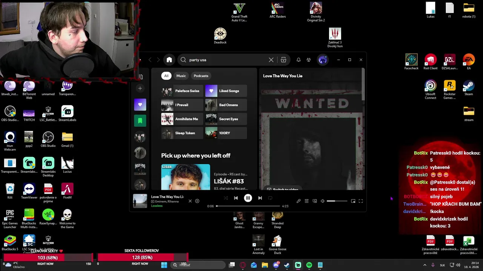Image resolution: width=483 pixels, height=271 pixels.
Task: Select Ubisoft Connect desktop icon
Action: [x=431, y=90]
